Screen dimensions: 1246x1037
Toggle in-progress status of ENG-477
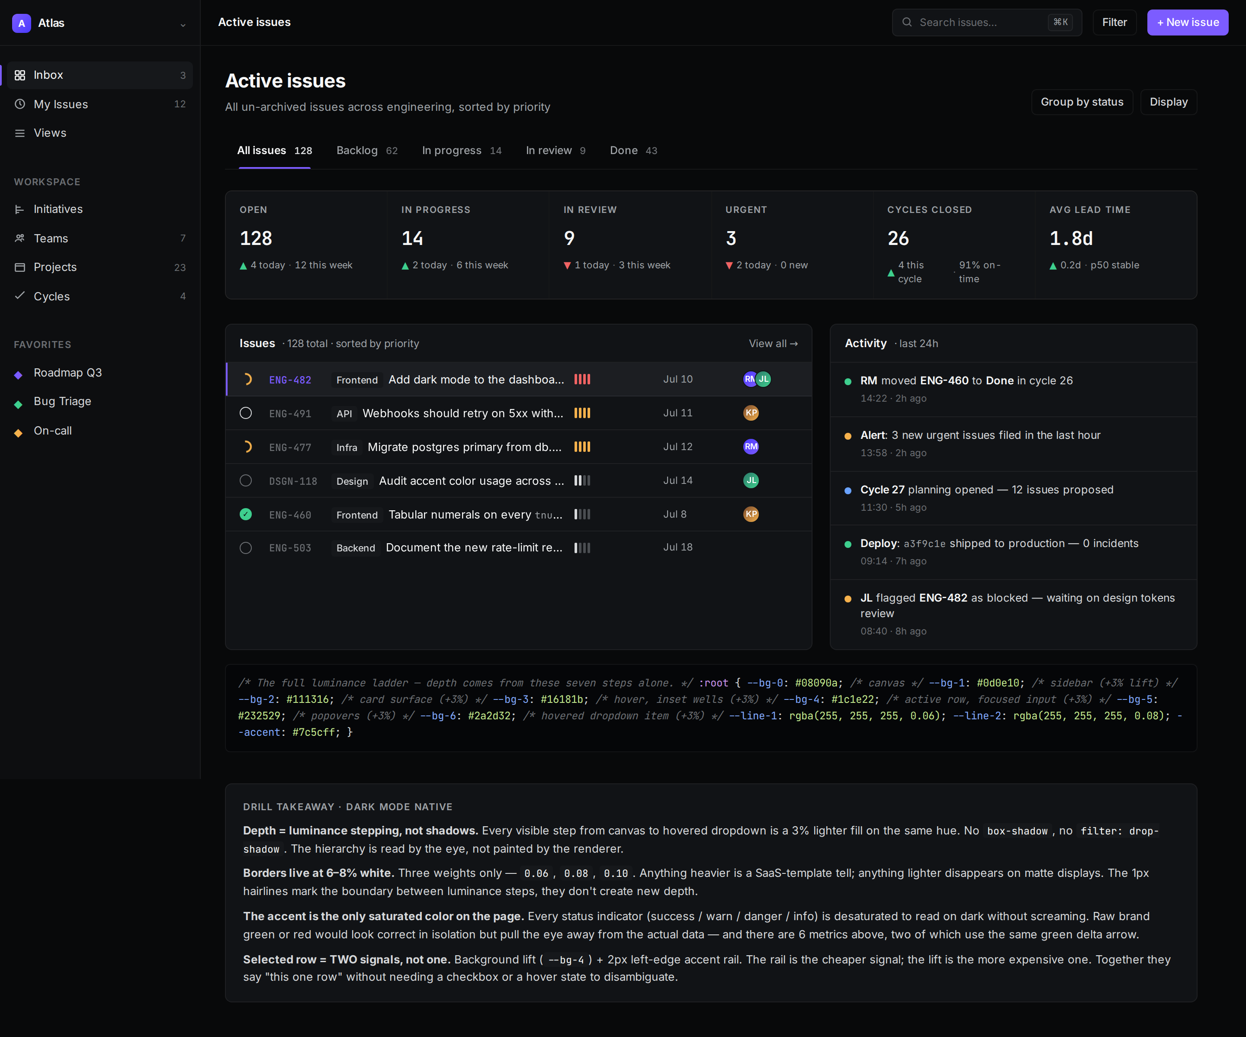click(246, 447)
